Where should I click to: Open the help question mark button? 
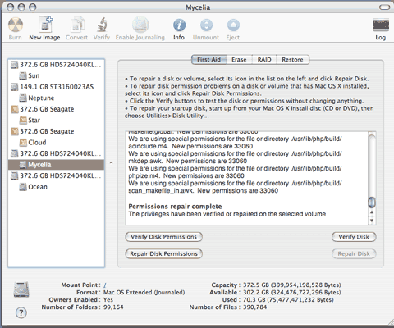21,312
